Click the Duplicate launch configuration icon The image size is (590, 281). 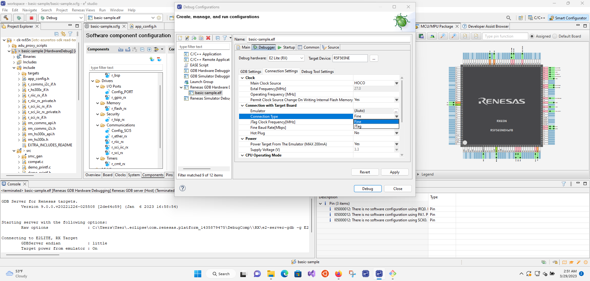click(201, 38)
